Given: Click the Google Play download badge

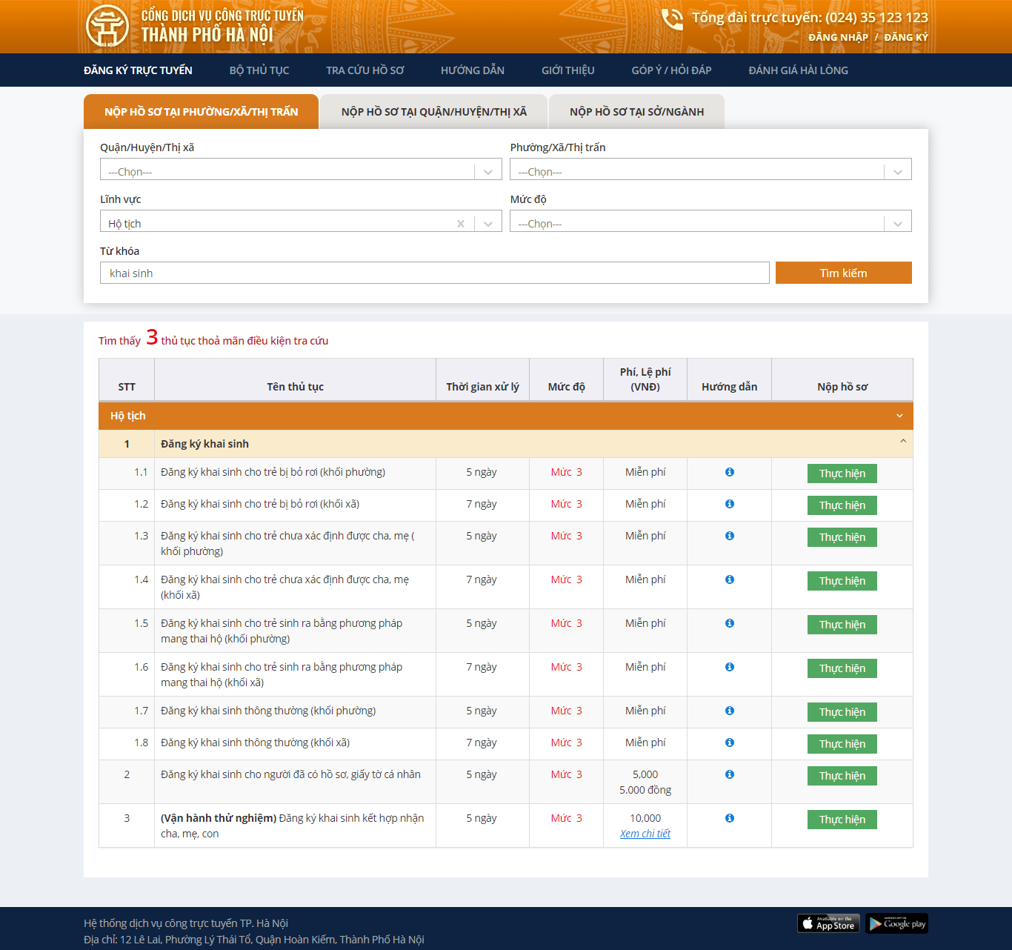Looking at the screenshot, I should point(896,923).
